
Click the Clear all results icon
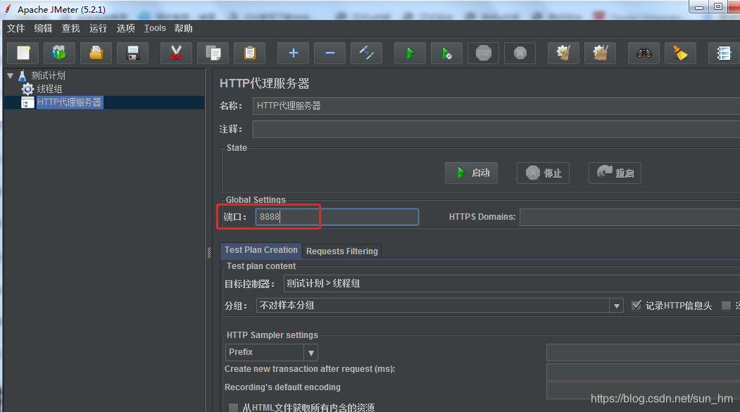tap(601, 53)
